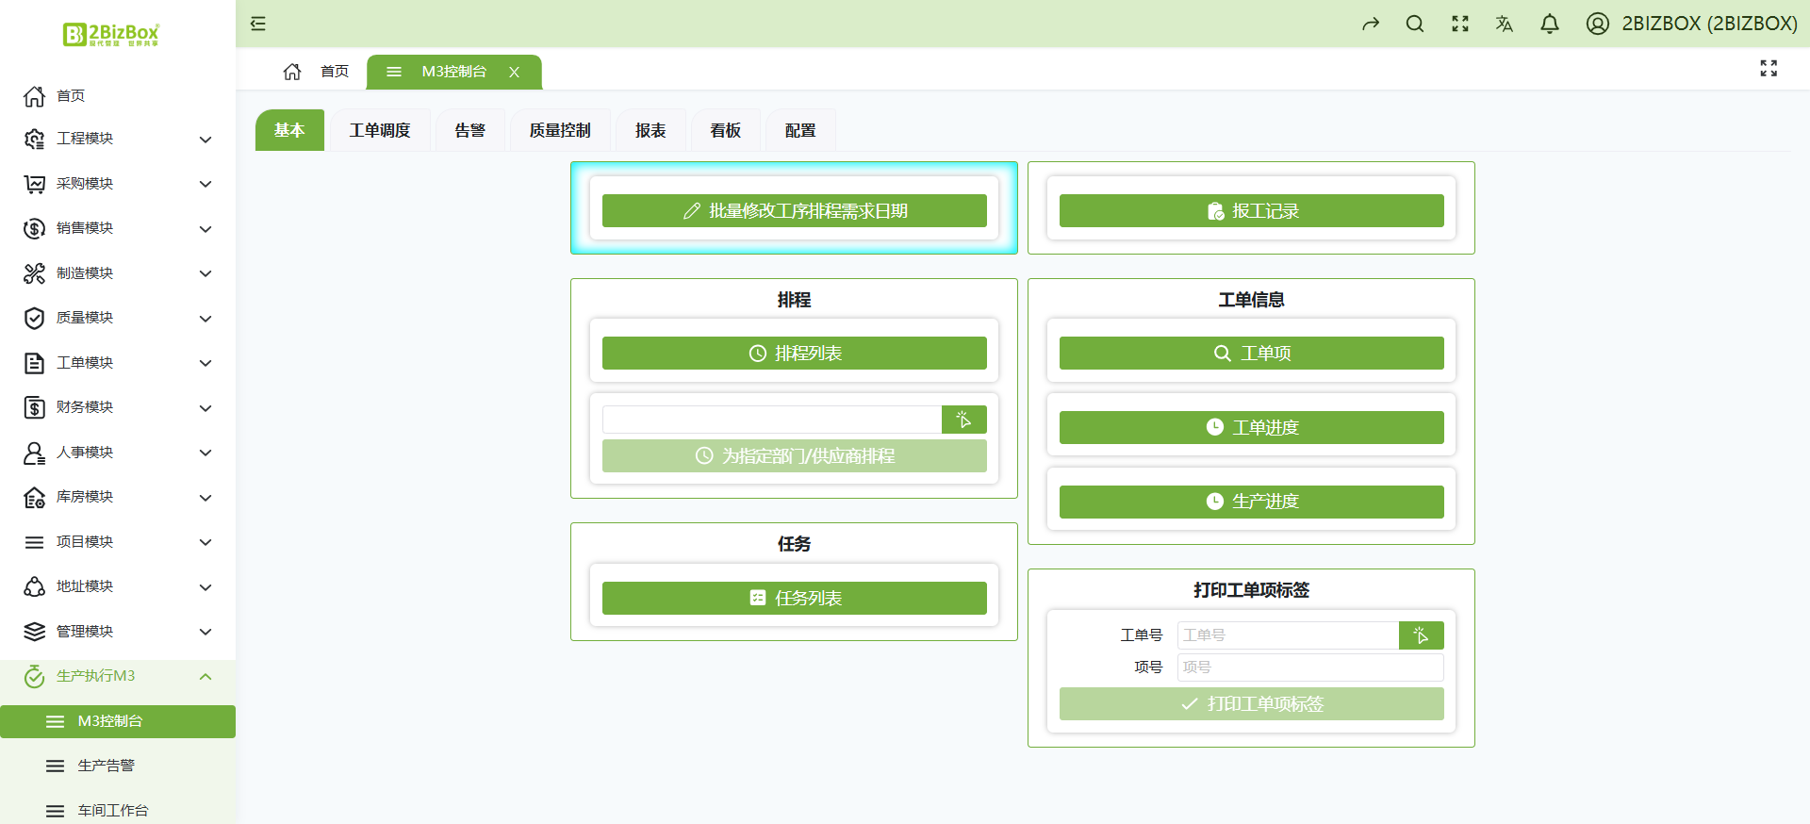Viewport: 1810px width, 824px height.
Task: Open 车间工作台 in the sidebar
Action: (118, 810)
